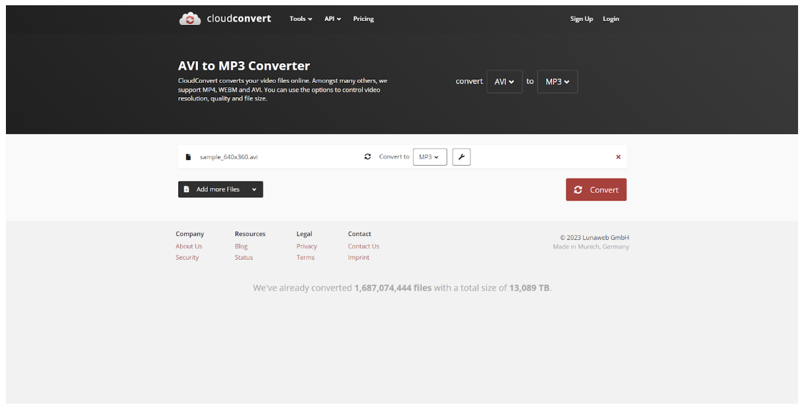Image resolution: width=804 pixels, height=405 pixels.
Task: Click the cloudconvert brand name text
Action: click(239, 18)
